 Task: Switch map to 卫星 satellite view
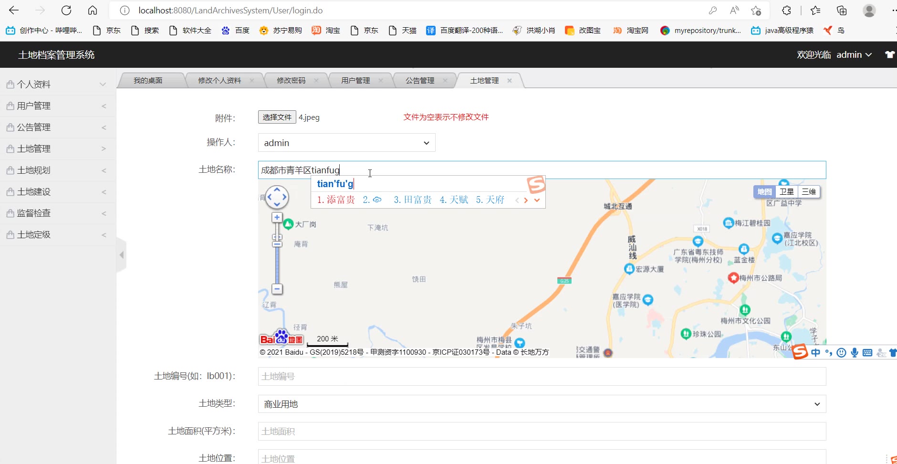(786, 192)
